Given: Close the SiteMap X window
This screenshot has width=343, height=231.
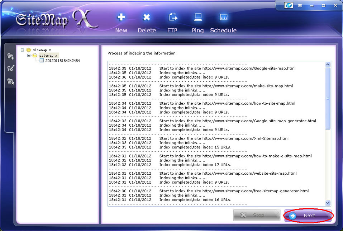Looking at the screenshot, I should click(335, 5).
